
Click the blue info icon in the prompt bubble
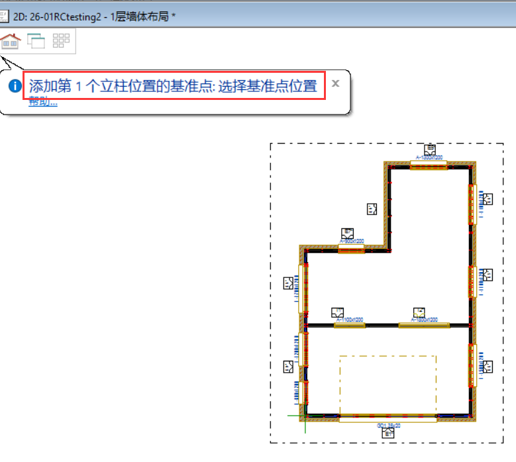[15, 86]
